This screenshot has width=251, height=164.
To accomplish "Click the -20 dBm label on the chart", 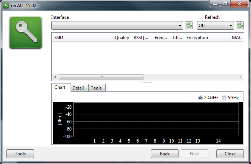I will point(68,107).
